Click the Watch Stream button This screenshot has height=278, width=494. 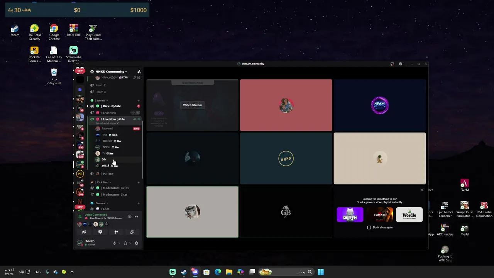point(192,105)
